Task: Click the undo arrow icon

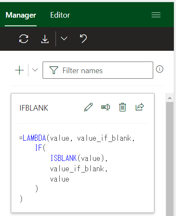Action: (x=83, y=39)
